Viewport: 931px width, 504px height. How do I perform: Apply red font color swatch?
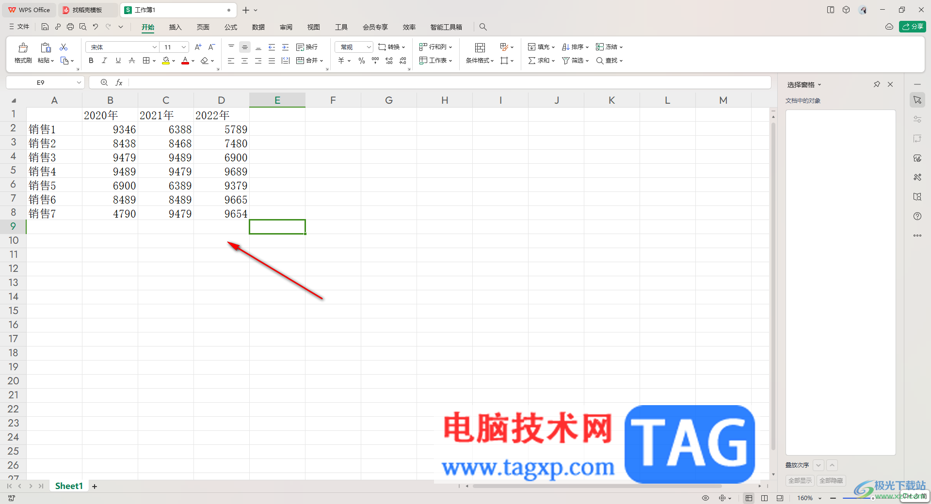(x=185, y=61)
